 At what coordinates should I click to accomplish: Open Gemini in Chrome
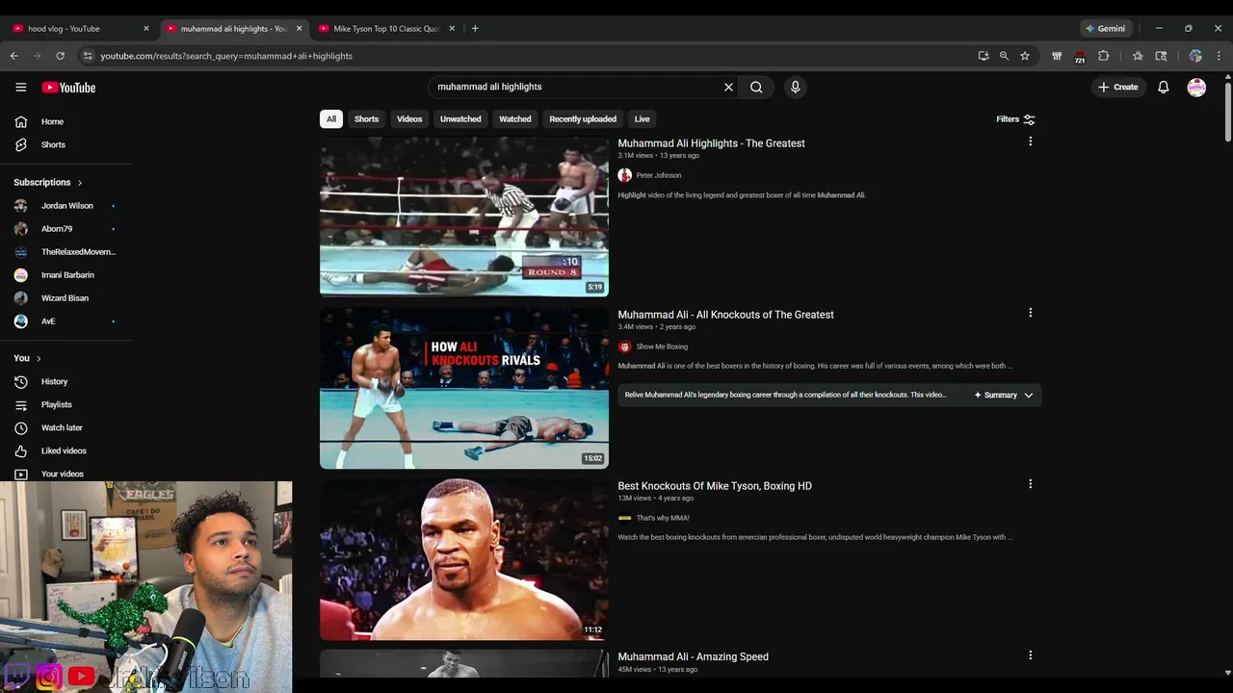pos(1105,29)
